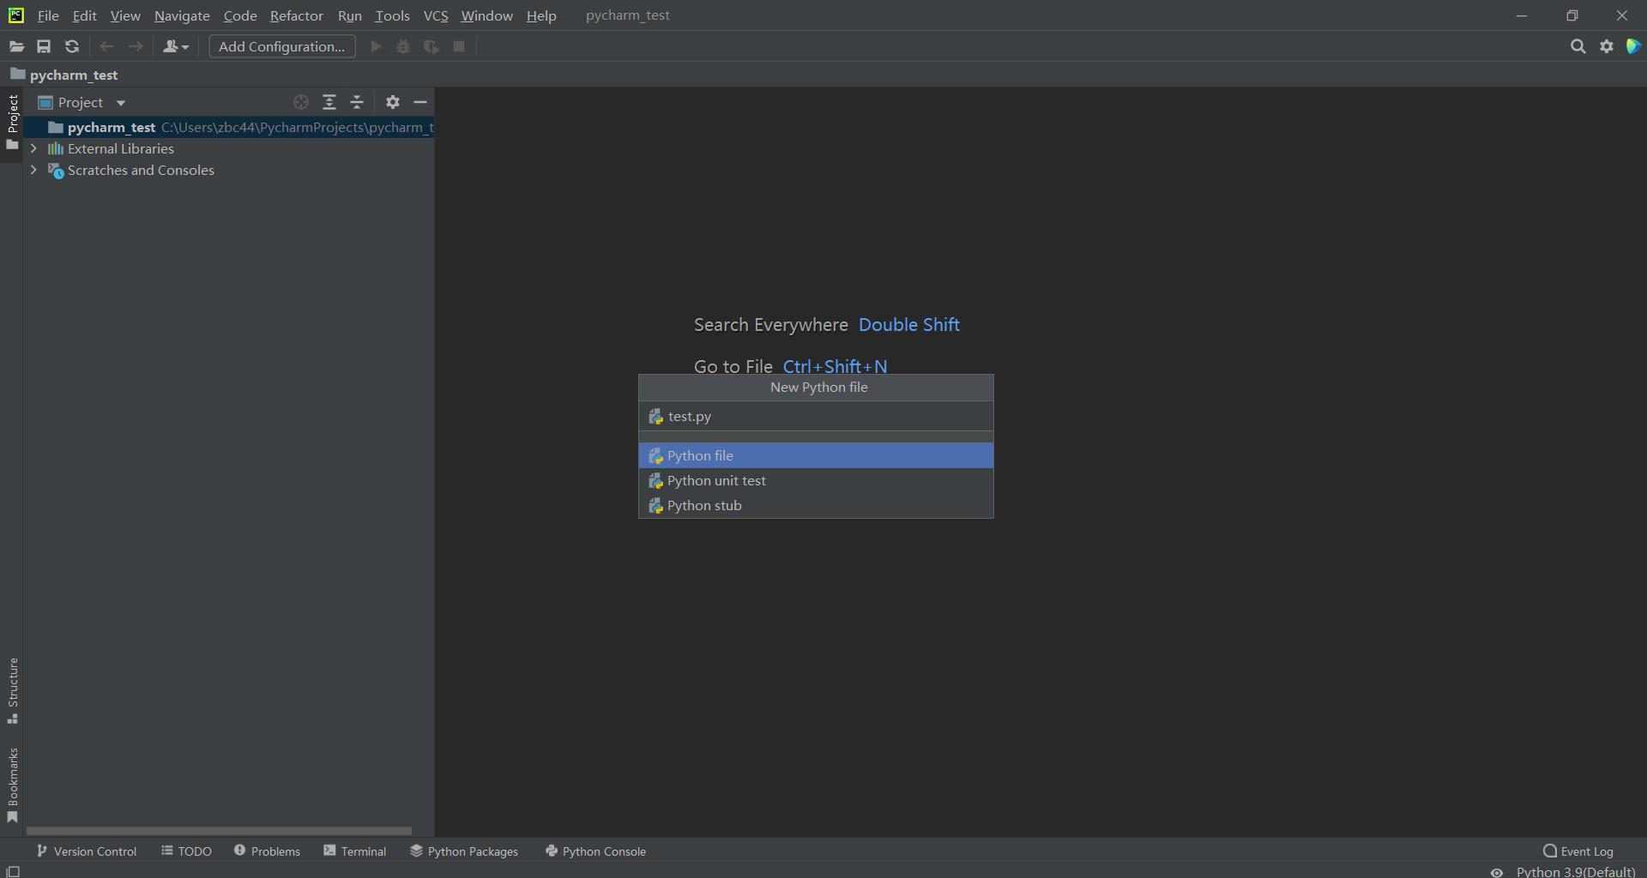Open the Project view dropdown arrow
Screen dimensions: 1647x878
[121, 103]
